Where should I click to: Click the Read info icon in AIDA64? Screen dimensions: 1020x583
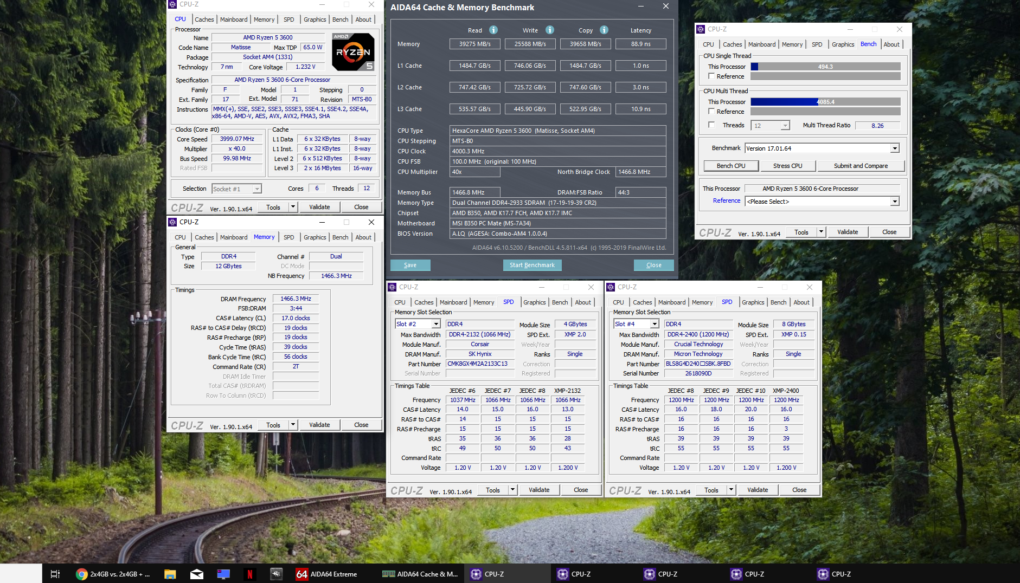(x=493, y=30)
